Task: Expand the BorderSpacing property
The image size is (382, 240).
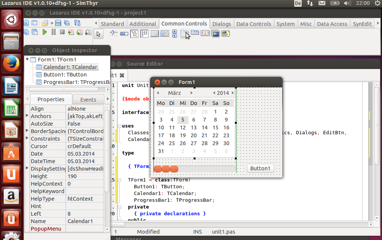Action: [x=27, y=130]
